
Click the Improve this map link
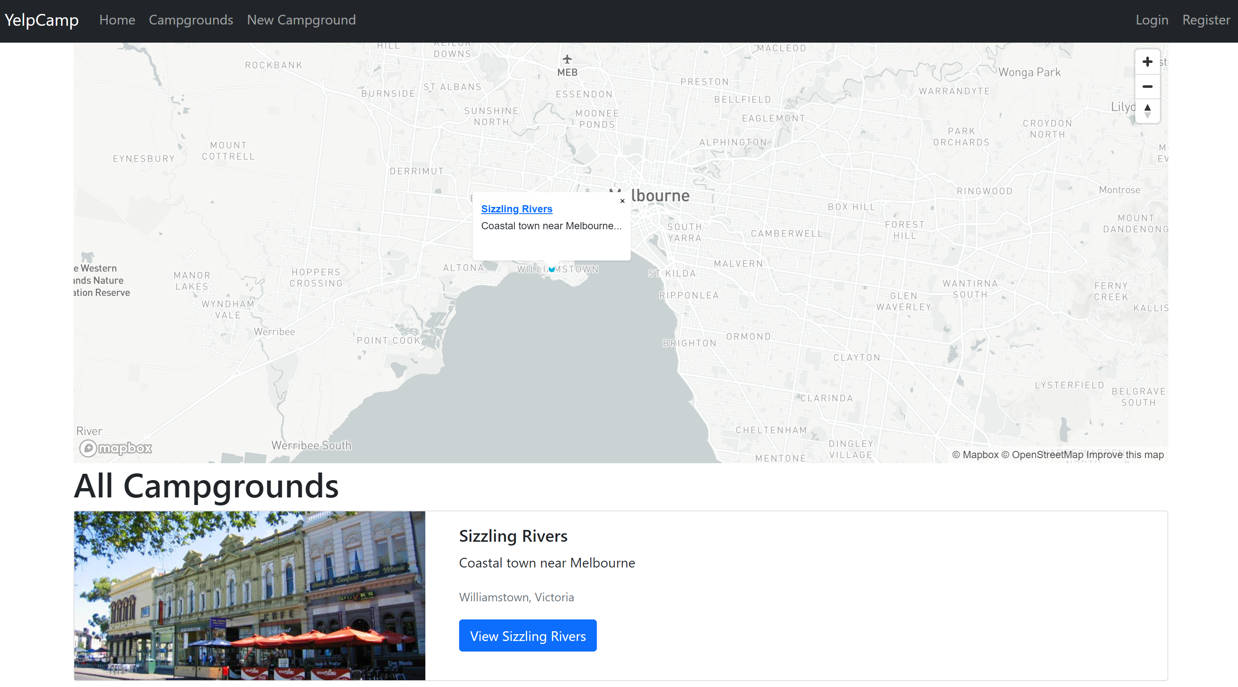(x=1125, y=454)
